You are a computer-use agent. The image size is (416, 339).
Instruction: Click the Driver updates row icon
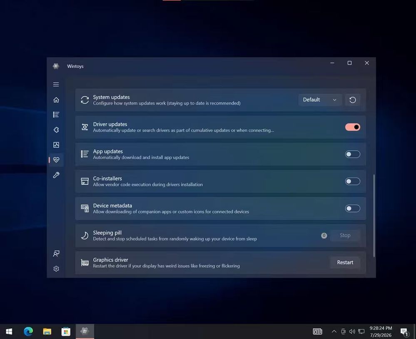coord(85,127)
